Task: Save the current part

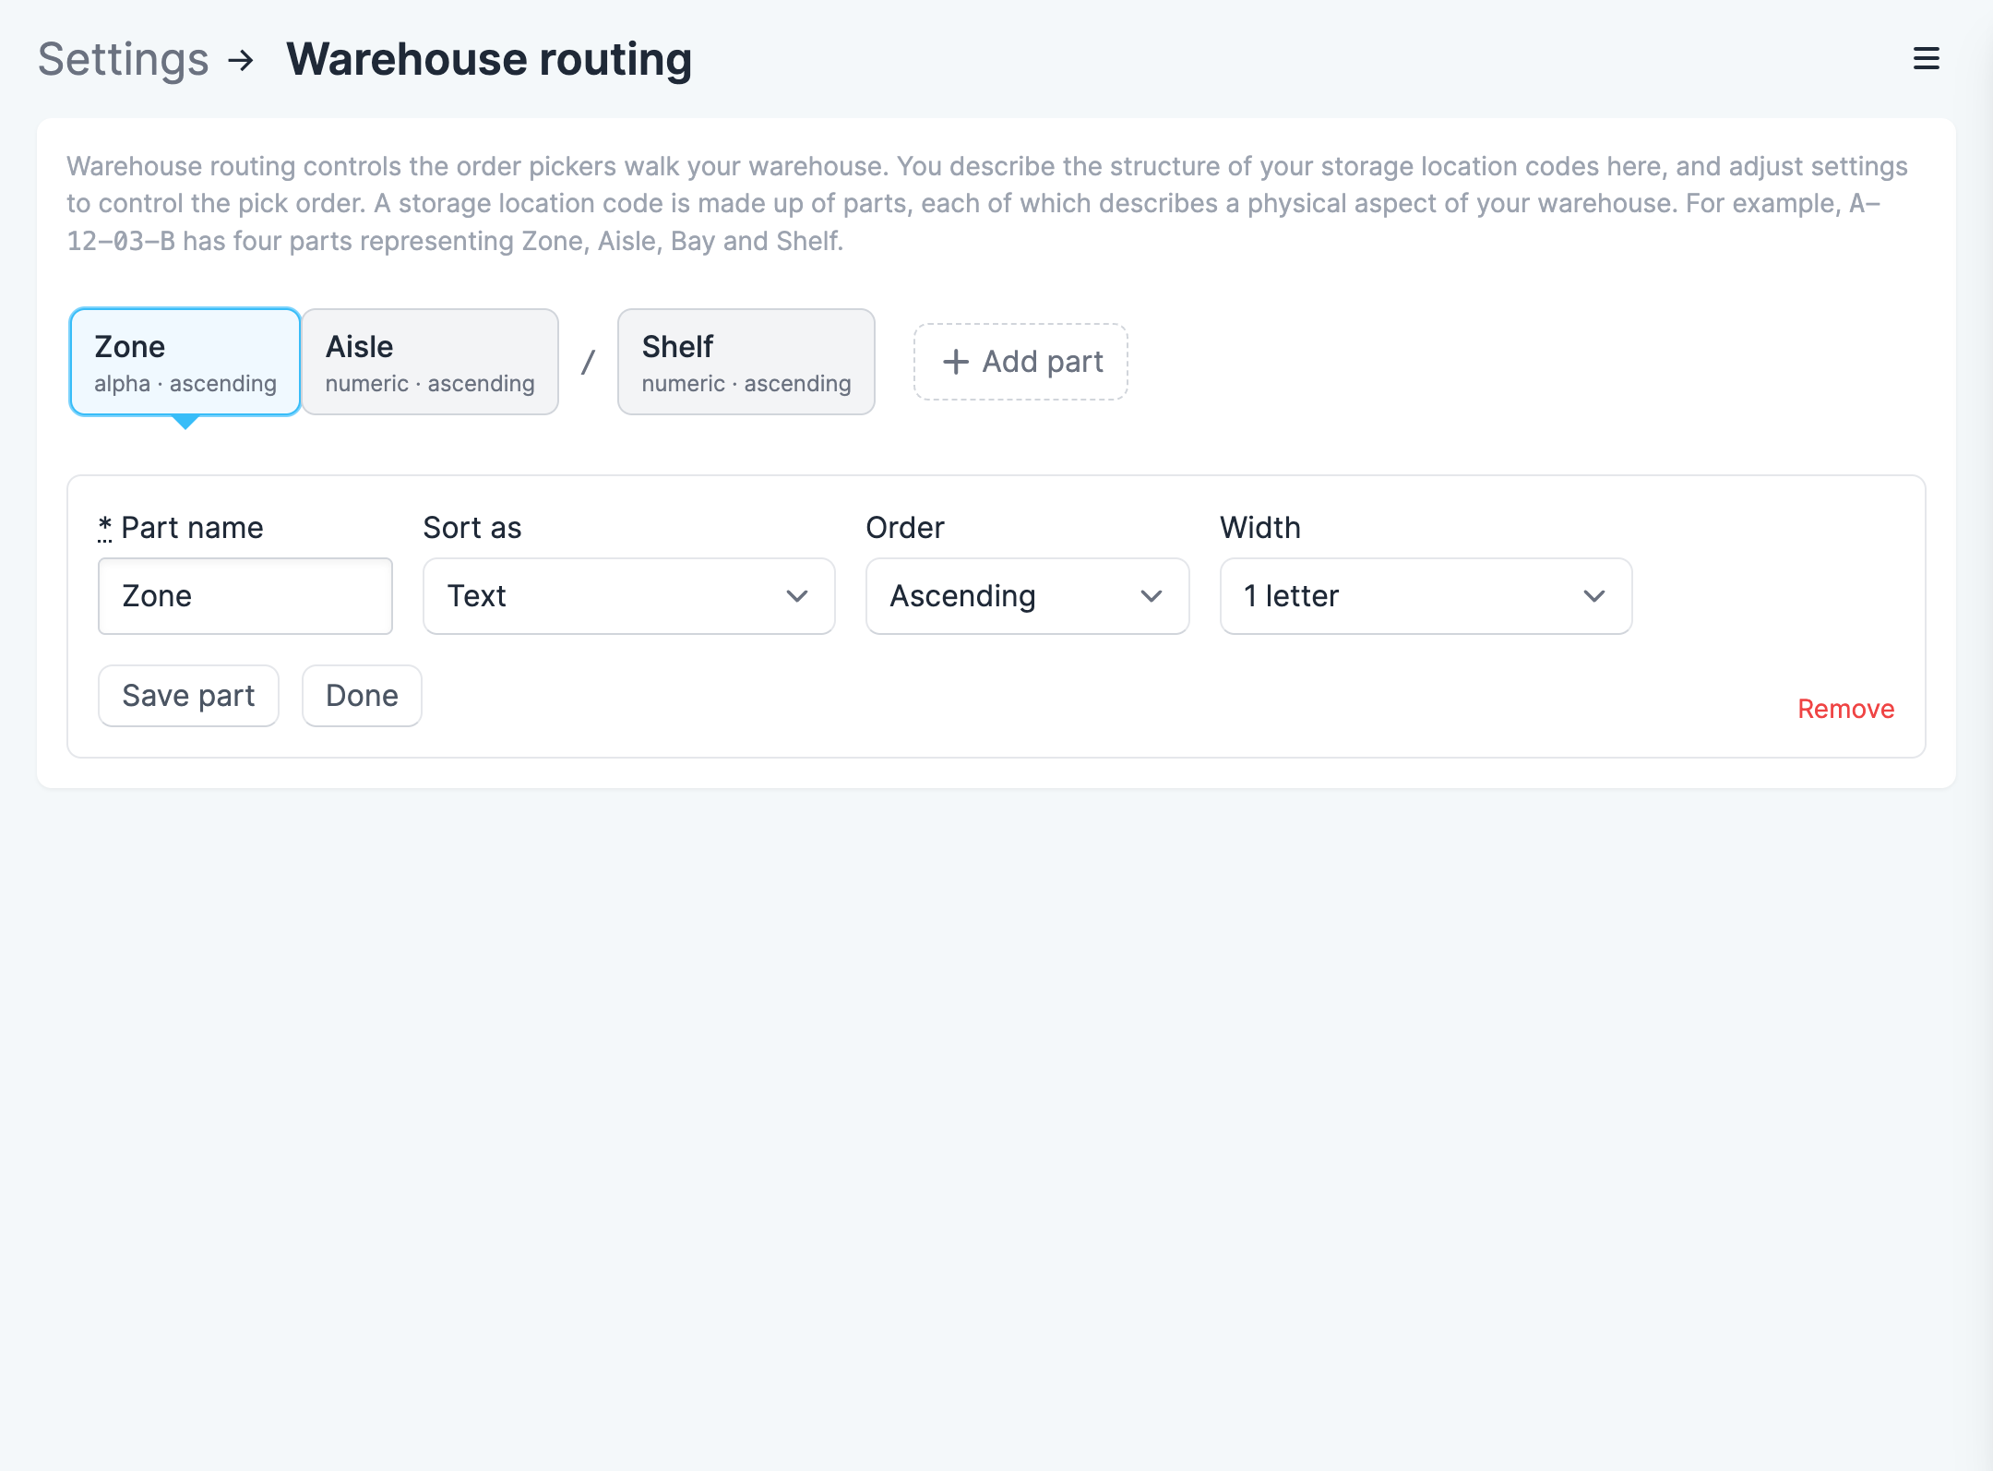Action: coord(188,696)
